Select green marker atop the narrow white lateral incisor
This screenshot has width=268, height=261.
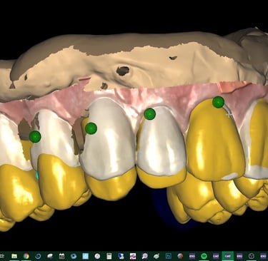click(150, 114)
